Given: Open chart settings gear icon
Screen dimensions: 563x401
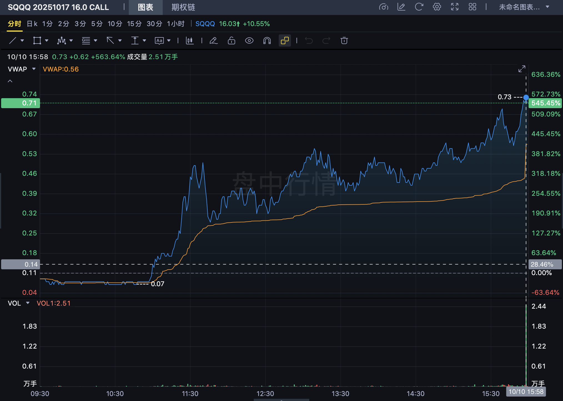Looking at the screenshot, I should pyautogui.click(x=437, y=7).
